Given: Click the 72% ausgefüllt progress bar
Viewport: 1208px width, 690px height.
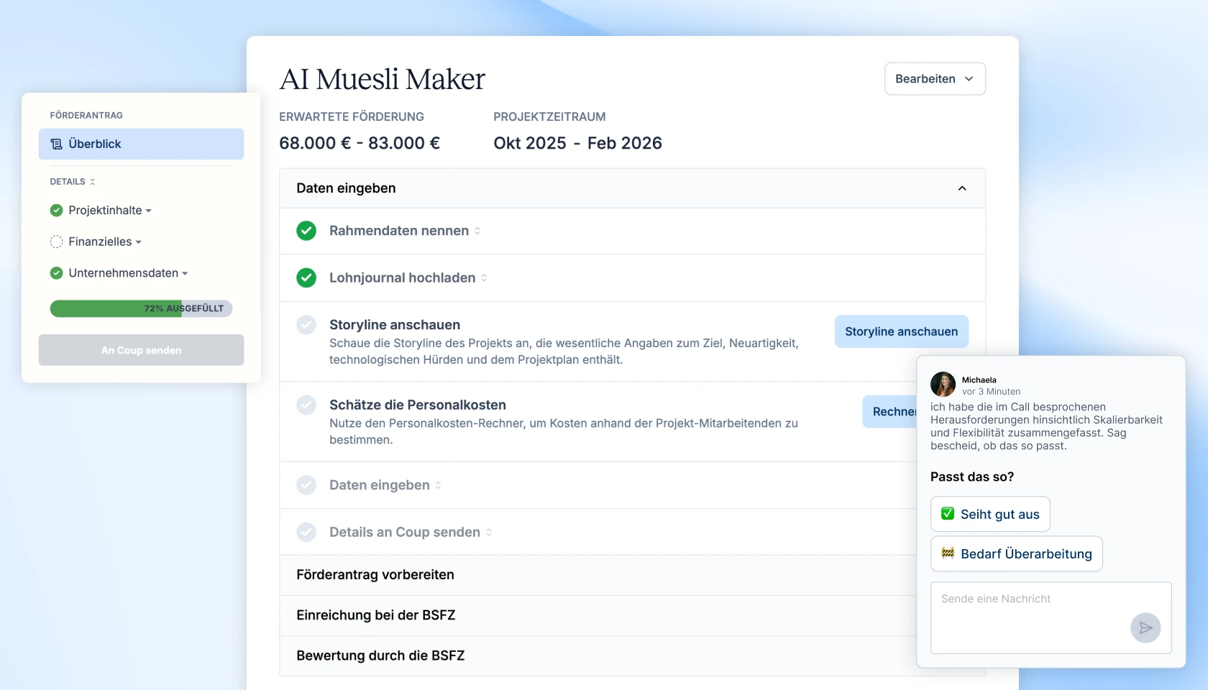Looking at the screenshot, I should point(141,309).
